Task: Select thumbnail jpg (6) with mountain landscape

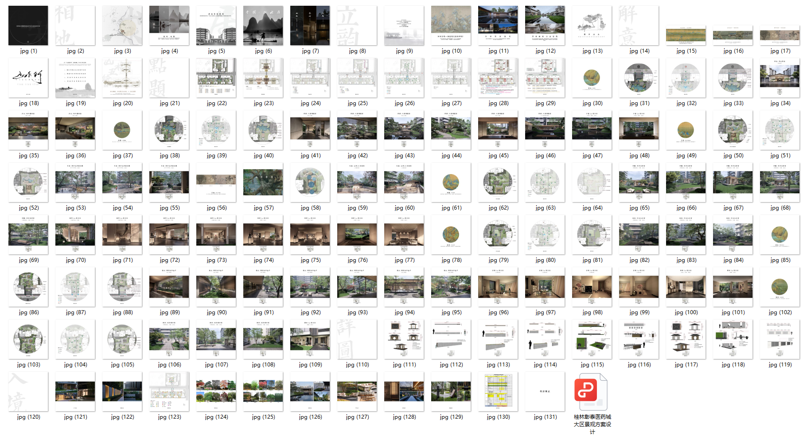Action: coord(263,26)
